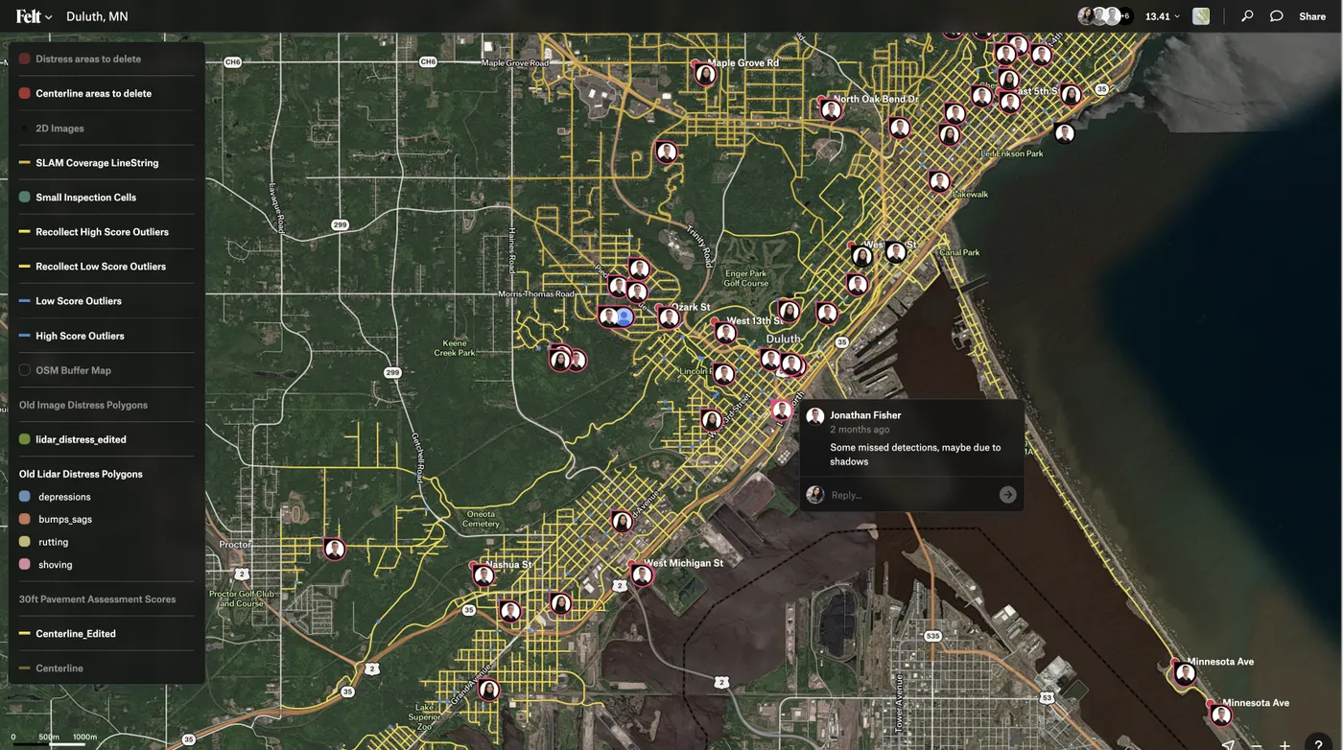Open comment pin at North Oak Bend Dr
1343x750 pixels.
point(831,109)
